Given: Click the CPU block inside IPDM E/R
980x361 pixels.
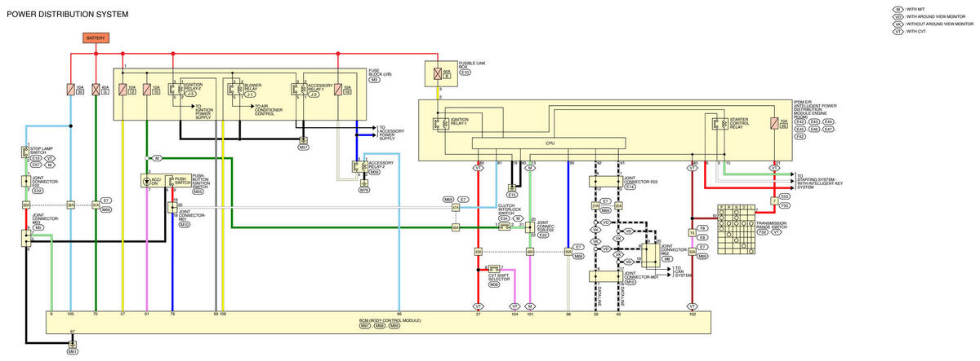Looking at the screenshot, I should click(550, 143).
